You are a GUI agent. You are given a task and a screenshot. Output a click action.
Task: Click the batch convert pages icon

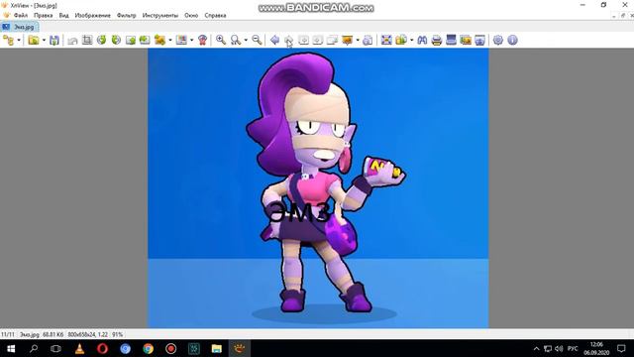(401, 40)
